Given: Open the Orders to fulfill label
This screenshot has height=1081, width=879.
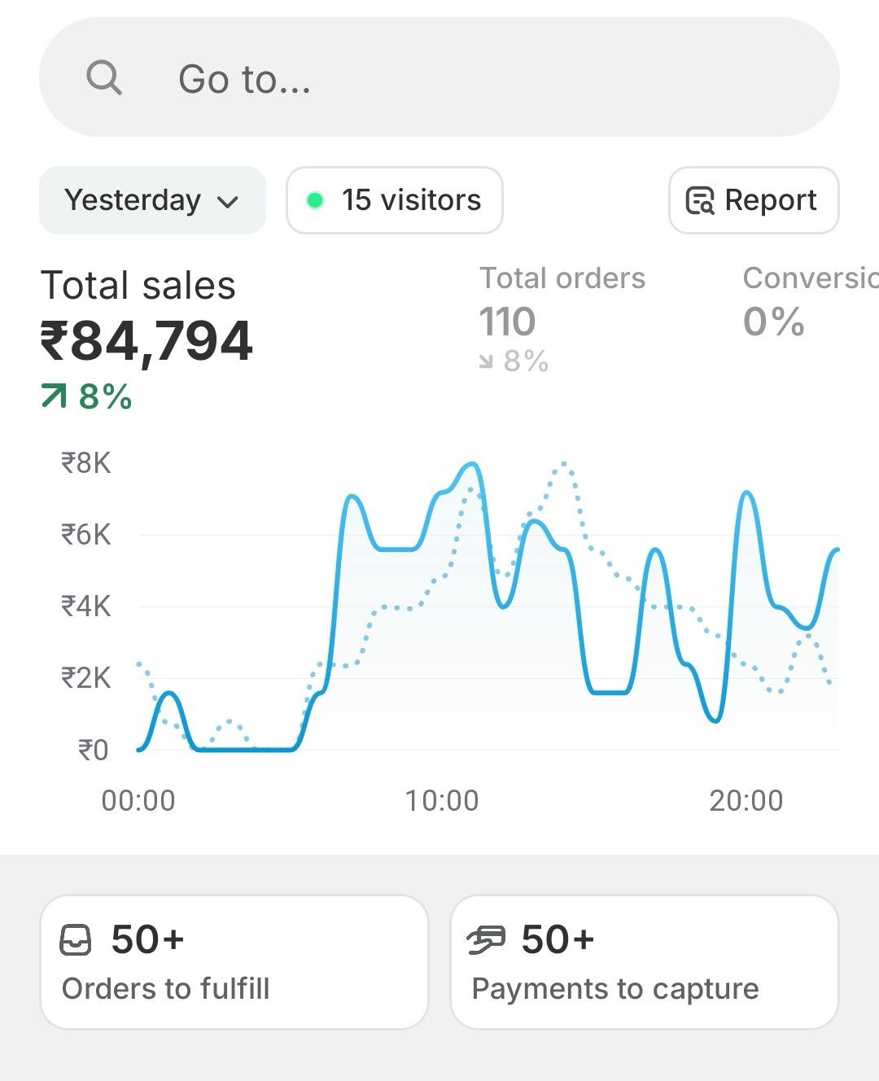Looking at the screenshot, I should [166, 988].
